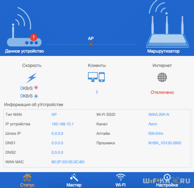Click the red 'Отключено' status
This screenshot has width=194, height=188.
click(x=162, y=92)
